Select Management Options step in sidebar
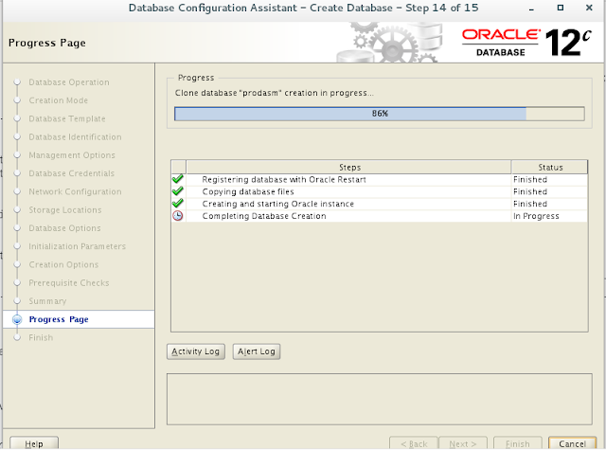606x450 pixels. (x=72, y=155)
